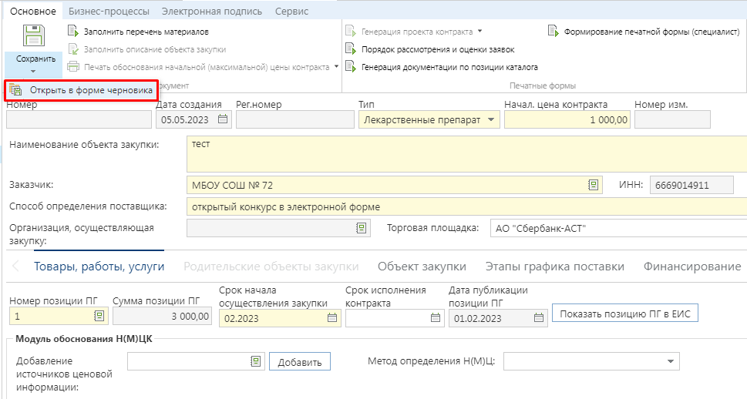Screen dimensions: 747x399
Task: Click Показать позицию ПГ в ЕИС button
Action: pos(625,313)
